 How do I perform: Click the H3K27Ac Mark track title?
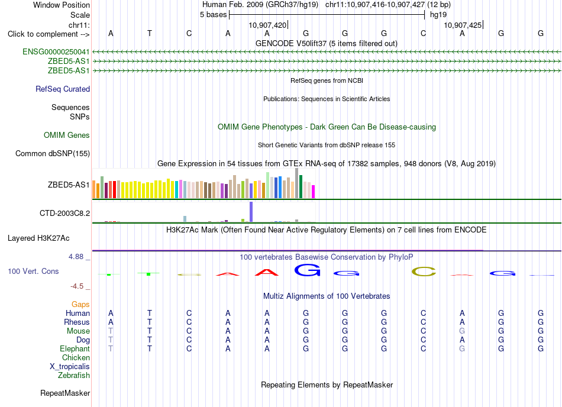(327, 230)
